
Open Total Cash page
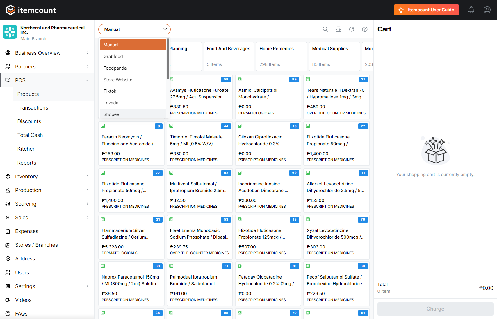pos(30,135)
